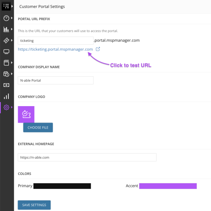Focus the portal URL prefix field
The height and width of the screenshot is (211, 211).
tap(56, 41)
